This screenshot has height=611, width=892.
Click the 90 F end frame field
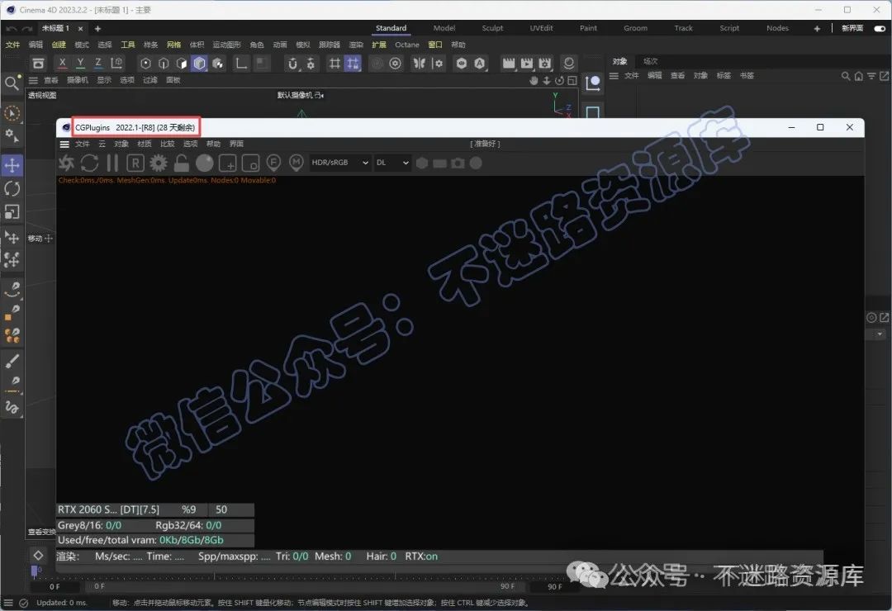[555, 586]
